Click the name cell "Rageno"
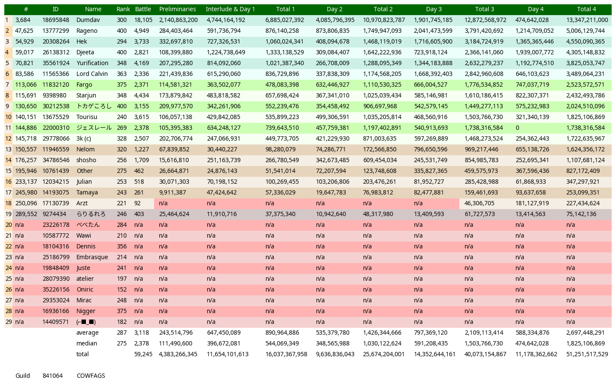This screenshot has height=386, width=616. coord(87,31)
